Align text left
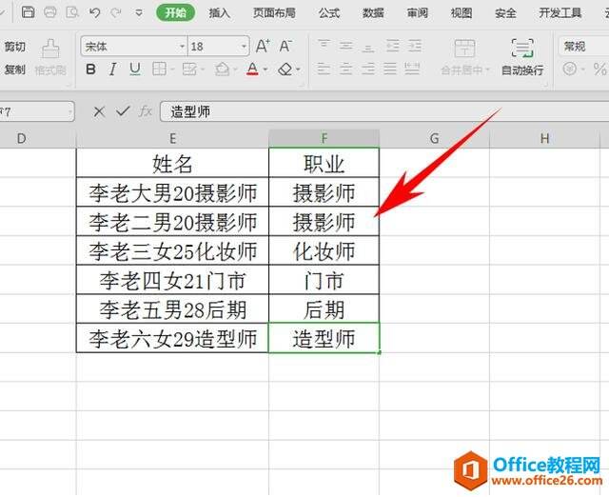Screen dimensions: 609x497 324,70
